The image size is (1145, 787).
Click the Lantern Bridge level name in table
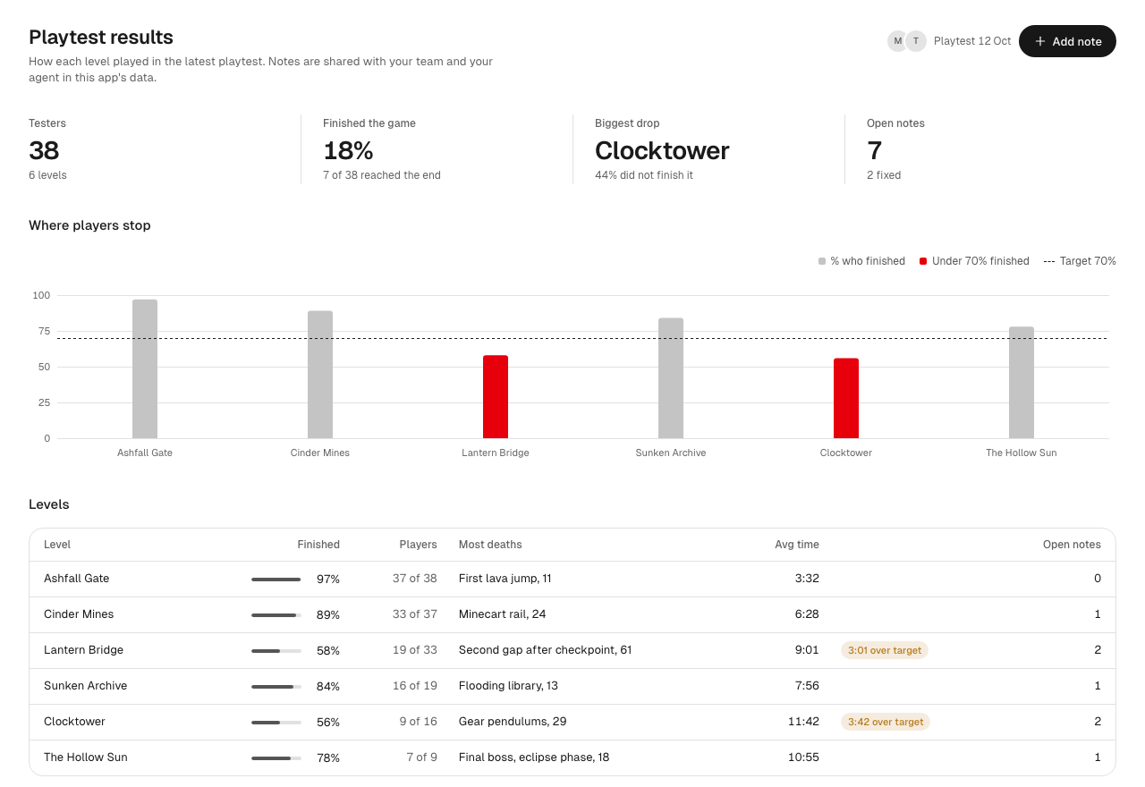coord(84,650)
